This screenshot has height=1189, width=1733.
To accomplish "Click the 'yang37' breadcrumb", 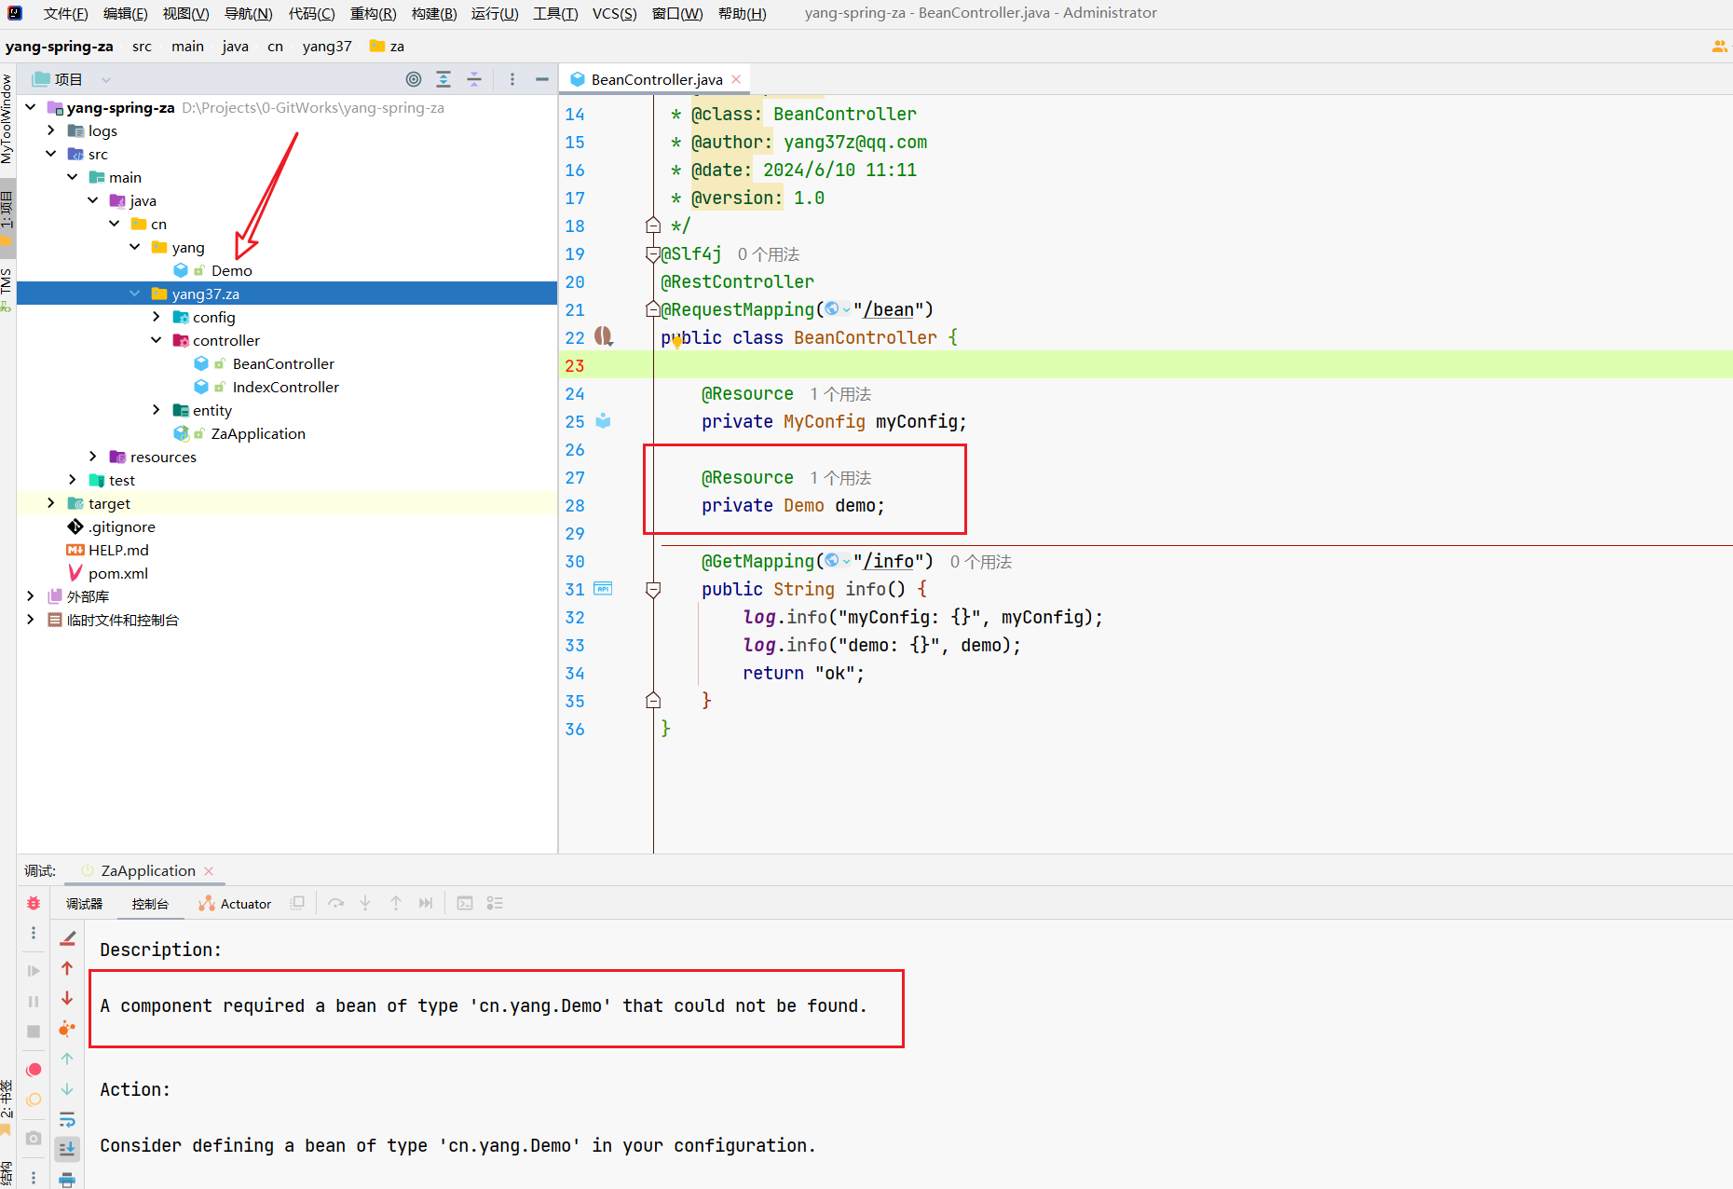I will tap(327, 46).
